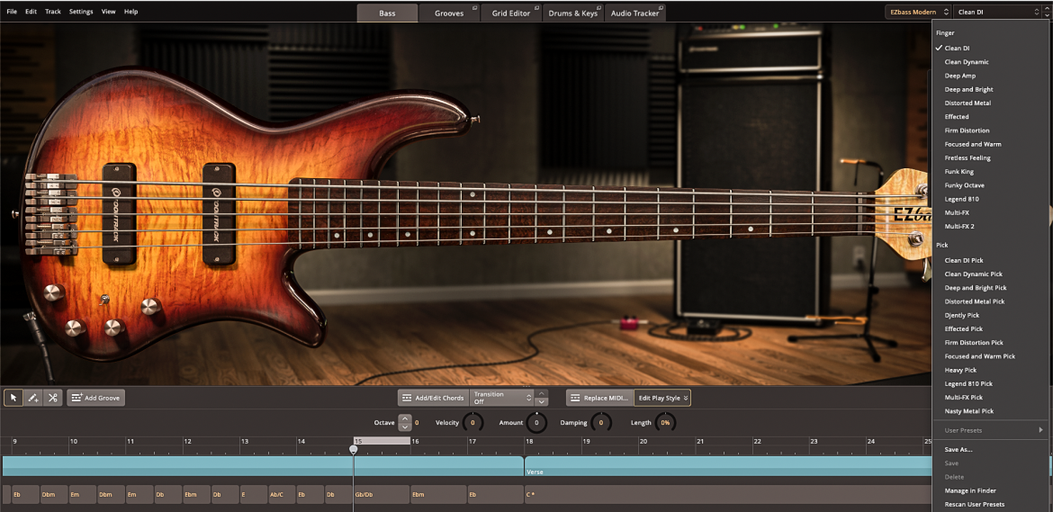This screenshot has width=1053, height=512.
Task: Select the C * chord block
Action: click(x=728, y=495)
